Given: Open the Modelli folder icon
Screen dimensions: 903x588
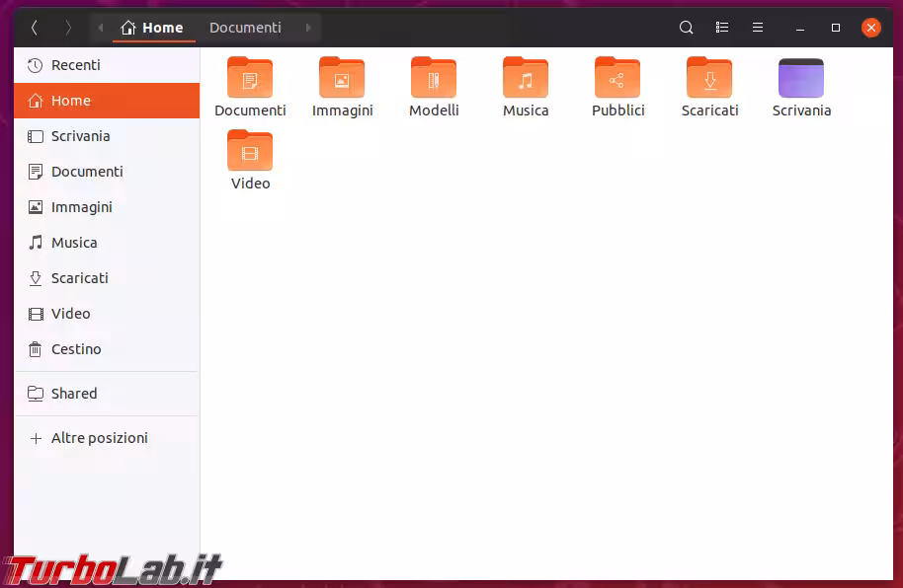Looking at the screenshot, I should 434,78.
